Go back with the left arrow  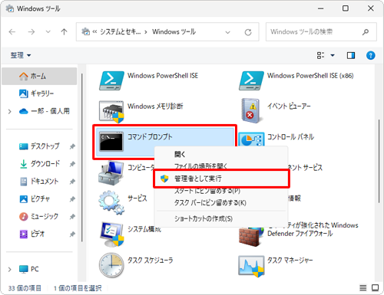(x=12, y=32)
